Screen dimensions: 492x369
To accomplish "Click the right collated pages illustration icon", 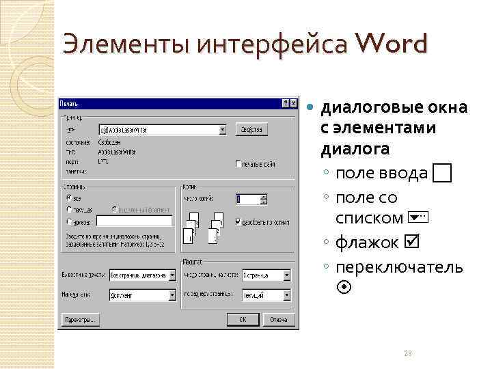I will click(216, 228).
